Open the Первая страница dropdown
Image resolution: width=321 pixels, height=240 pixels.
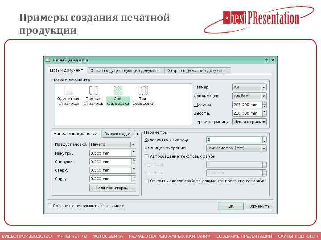249,122
